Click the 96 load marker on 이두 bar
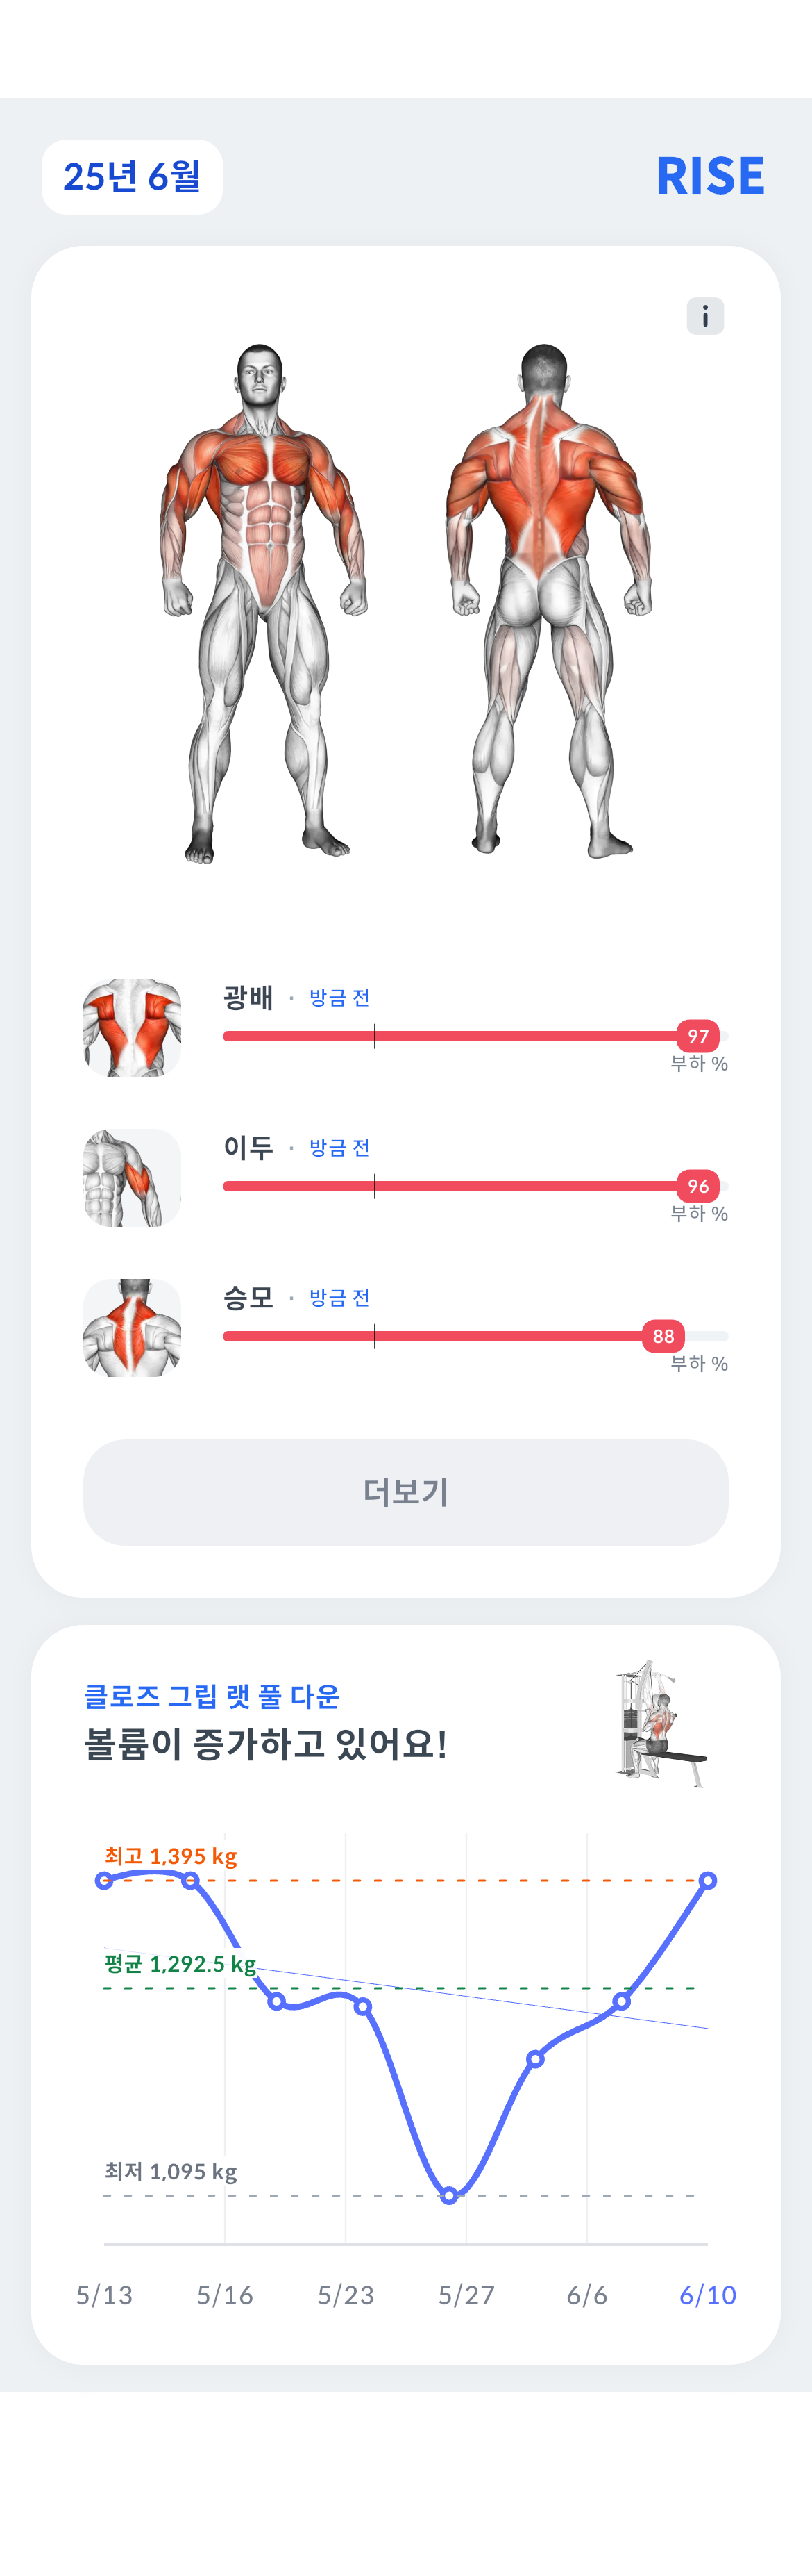812x2576 pixels. click(x=698, y=1186)
